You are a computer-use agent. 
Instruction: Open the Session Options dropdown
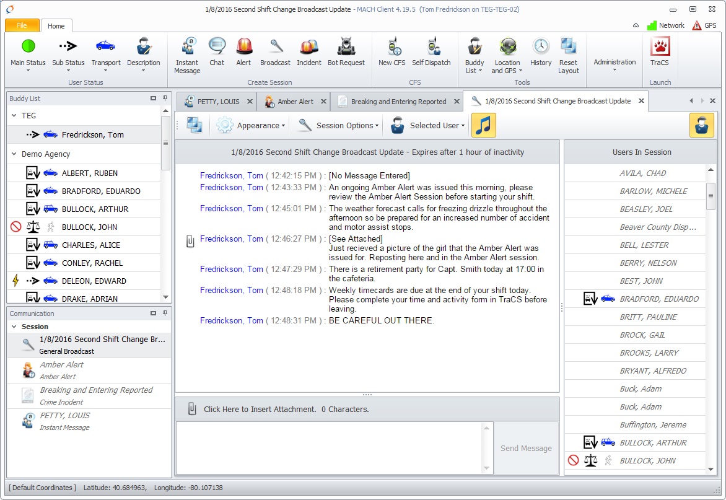[338, 125]
